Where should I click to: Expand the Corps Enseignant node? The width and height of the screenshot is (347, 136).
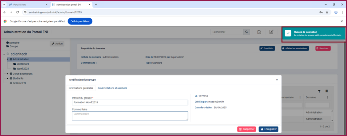8,74
